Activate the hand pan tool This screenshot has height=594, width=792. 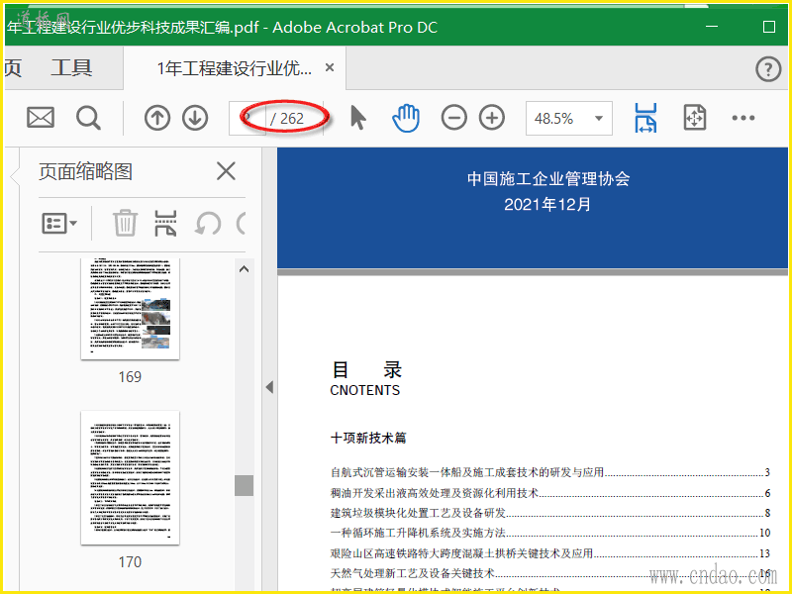[406, 118]
